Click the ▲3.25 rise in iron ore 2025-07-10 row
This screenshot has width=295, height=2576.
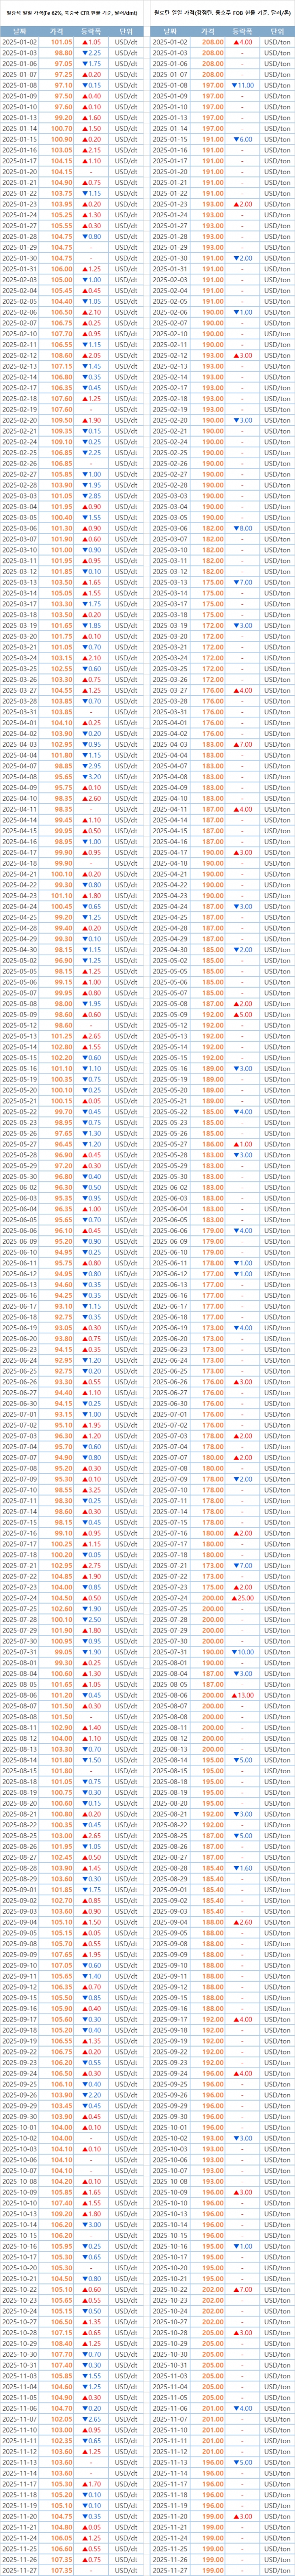[91, 1490]
